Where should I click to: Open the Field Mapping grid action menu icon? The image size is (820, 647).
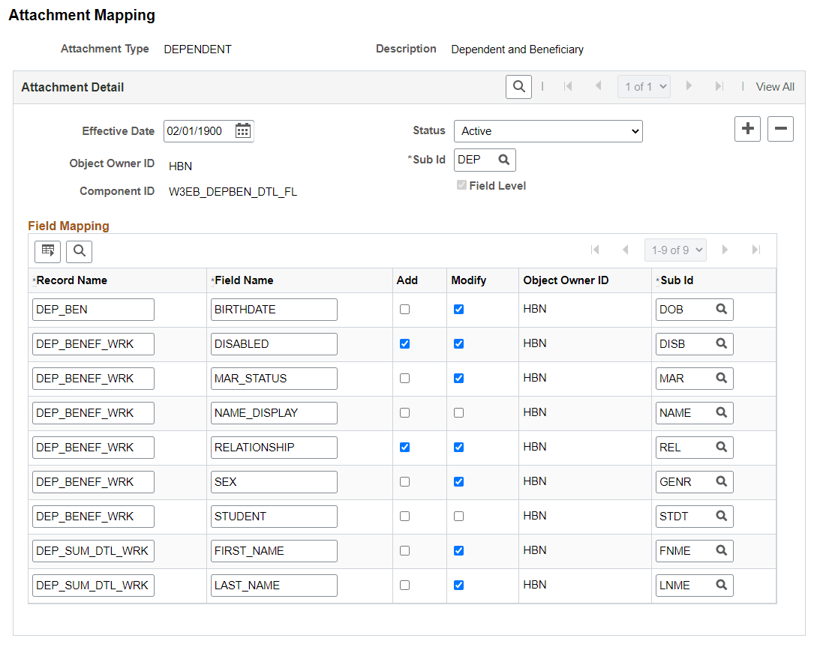(x=47, y=251)
